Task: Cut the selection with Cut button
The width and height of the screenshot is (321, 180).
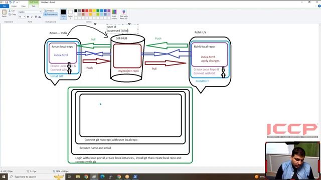Action: tap(12, 10)
